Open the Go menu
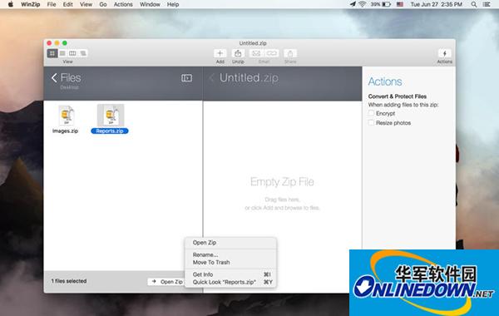This screenshot has height=316, width=499. (103, 4)
